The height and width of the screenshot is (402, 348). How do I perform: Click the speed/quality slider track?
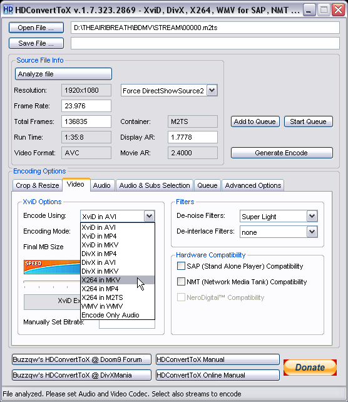click(52, 282)
